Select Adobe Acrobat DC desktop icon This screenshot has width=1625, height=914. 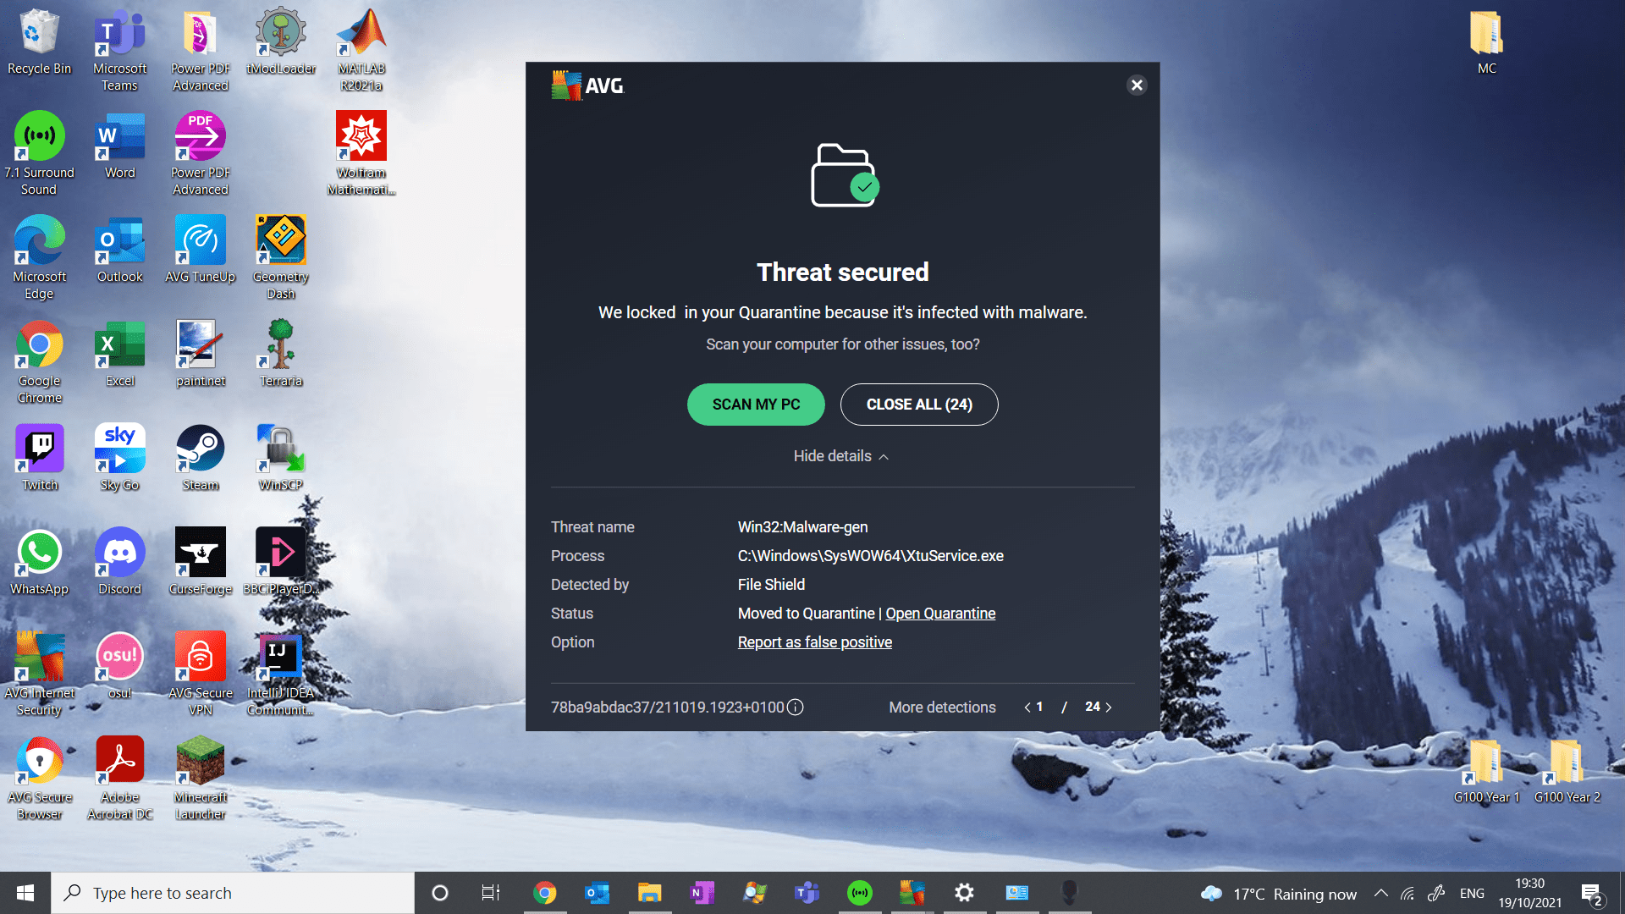click(119, 779)
